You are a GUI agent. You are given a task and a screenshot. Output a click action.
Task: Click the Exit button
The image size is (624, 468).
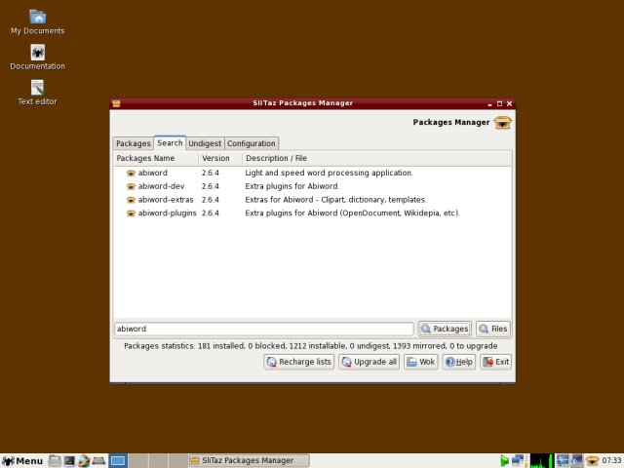[x=495, y=362]
